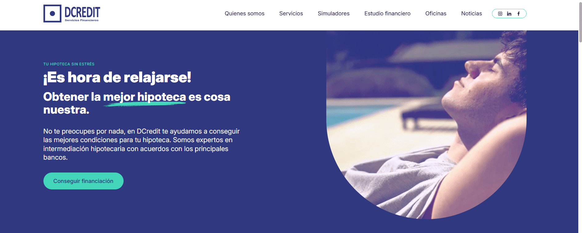Open the Instagram profile icon

[x=500, y=14]
